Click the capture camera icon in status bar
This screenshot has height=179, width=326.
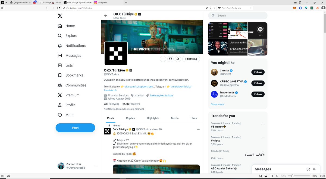pos(260,176)
